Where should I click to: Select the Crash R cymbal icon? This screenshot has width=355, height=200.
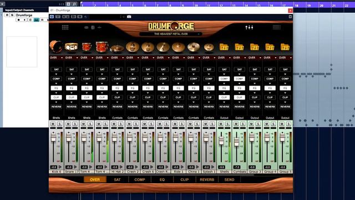[163, 47]
